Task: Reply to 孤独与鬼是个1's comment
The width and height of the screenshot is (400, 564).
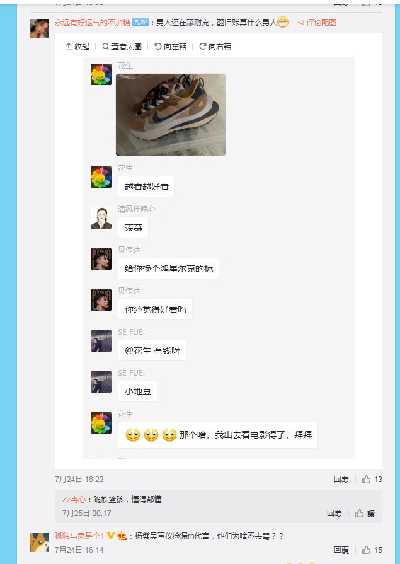Action: click(341, 550)
